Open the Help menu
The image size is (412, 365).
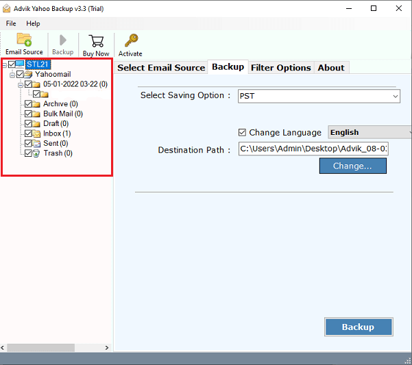click(33, 23)
